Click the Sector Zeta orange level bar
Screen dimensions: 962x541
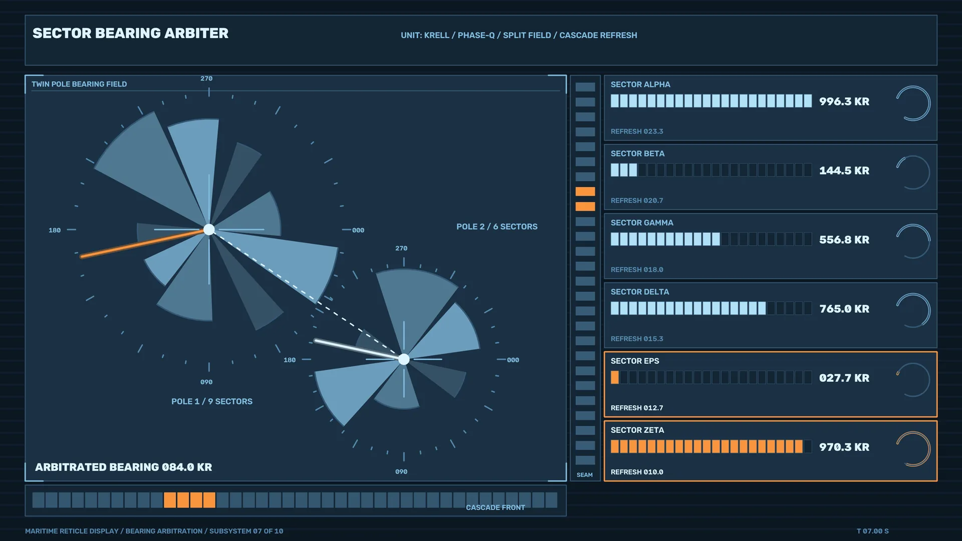(711, 447)
